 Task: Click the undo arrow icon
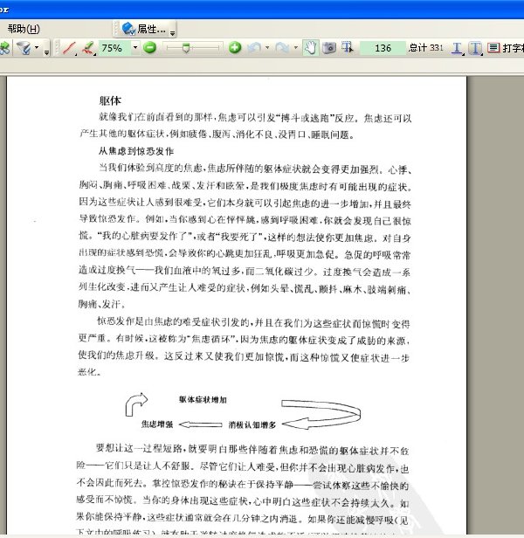pos(254,48)
